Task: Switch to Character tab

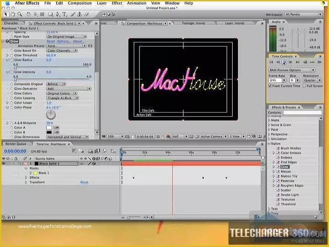Action: coord(11,23)
